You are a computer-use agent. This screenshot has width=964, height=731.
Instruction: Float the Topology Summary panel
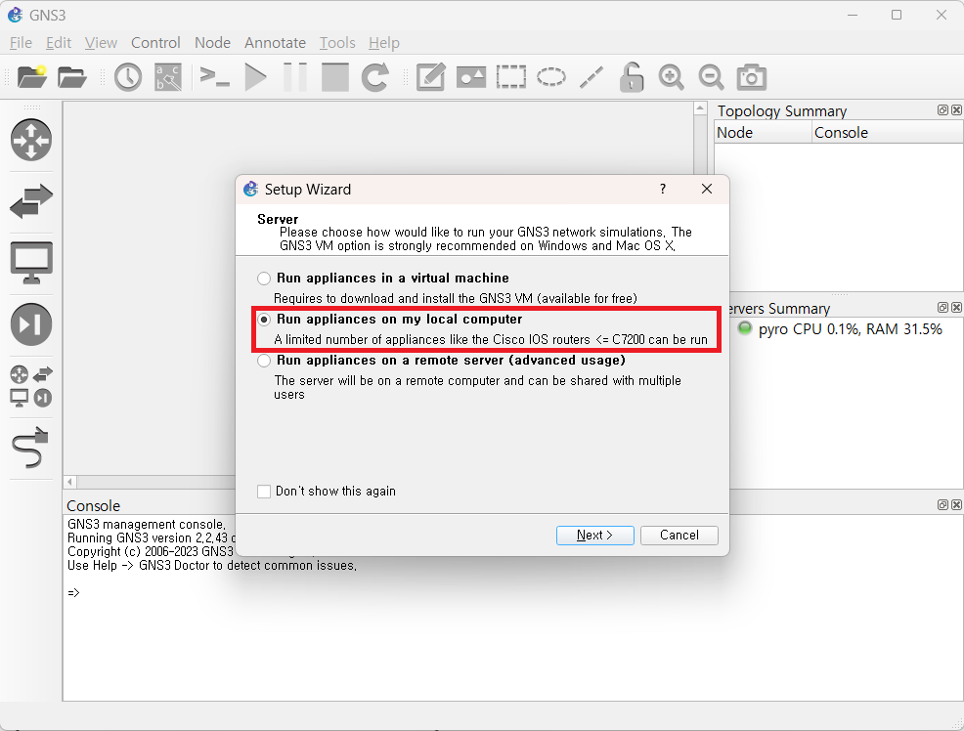click(x=942, y=110)
